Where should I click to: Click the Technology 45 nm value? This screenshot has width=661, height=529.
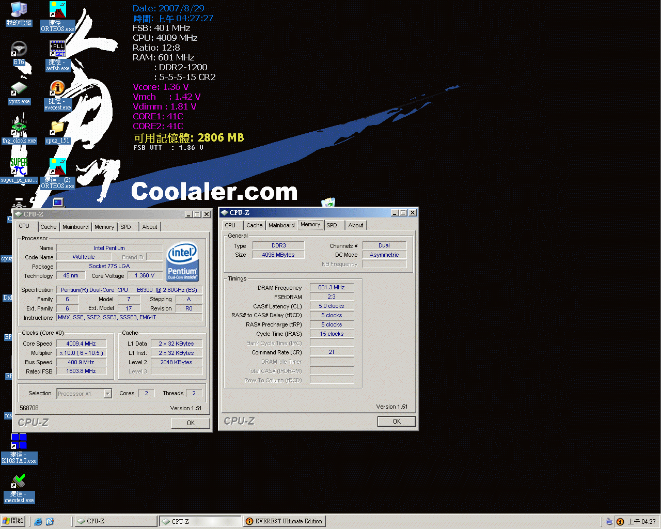point(71,275)
